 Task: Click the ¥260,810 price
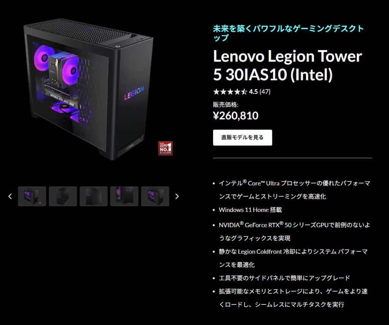236,116
